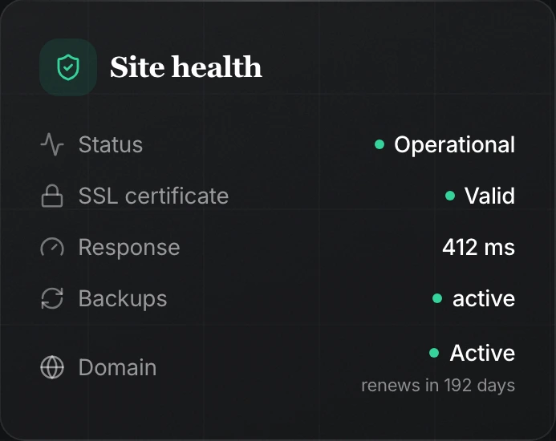Click the Response label
Viewport: 556px width, 441px height.
point(129,248)
